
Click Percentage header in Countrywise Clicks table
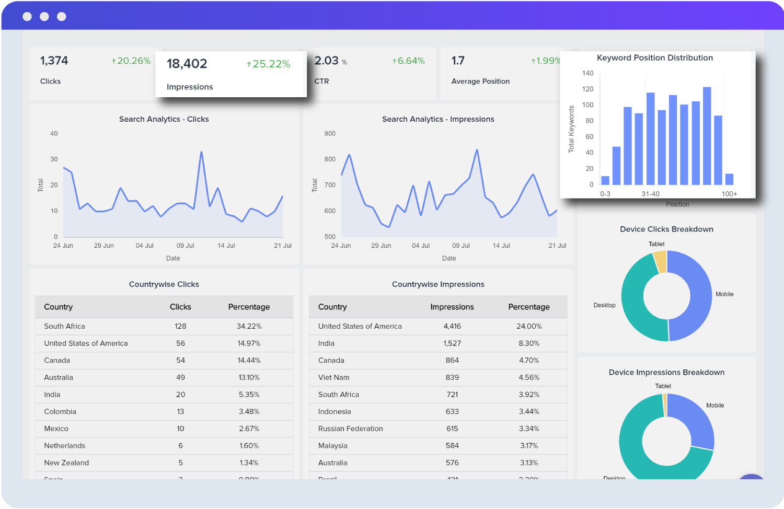coord(249,307)
